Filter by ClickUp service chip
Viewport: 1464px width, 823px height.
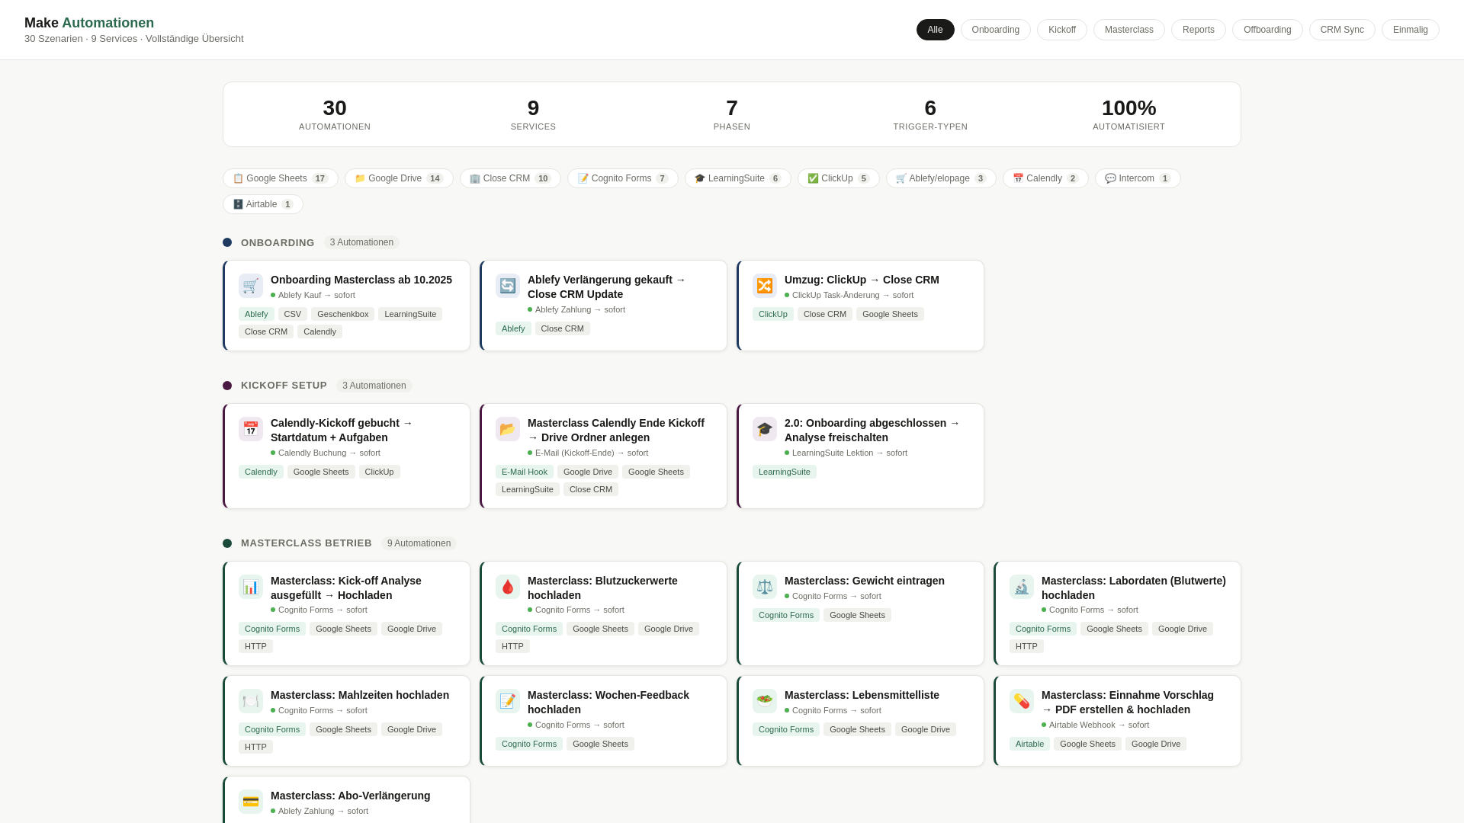pyautogui.click(x=838, y=178)
